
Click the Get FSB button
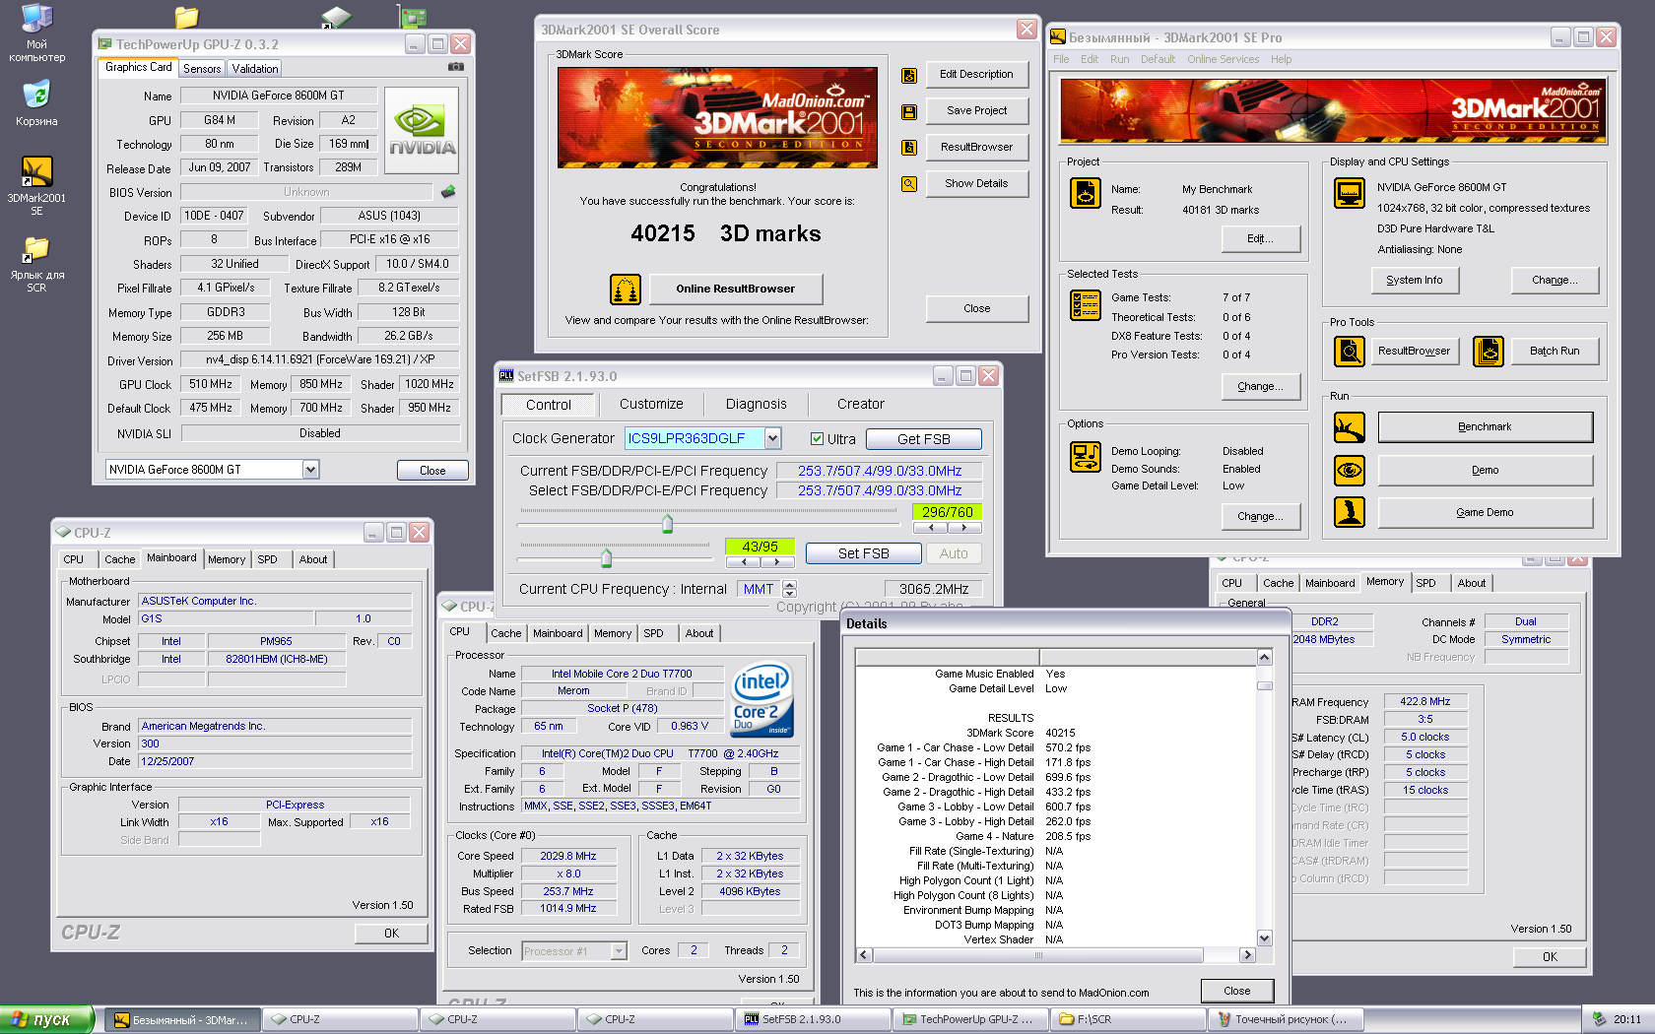[x=923, y=439]
